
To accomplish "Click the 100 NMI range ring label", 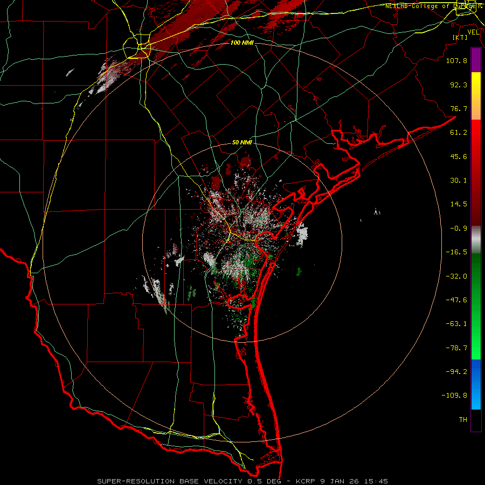I will pos(242,43).
